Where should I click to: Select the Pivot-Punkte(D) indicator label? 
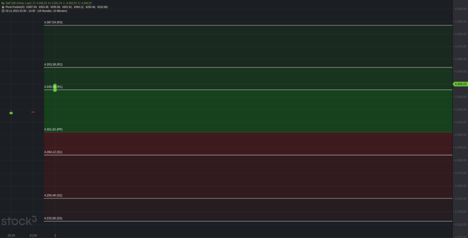point(15,7)
